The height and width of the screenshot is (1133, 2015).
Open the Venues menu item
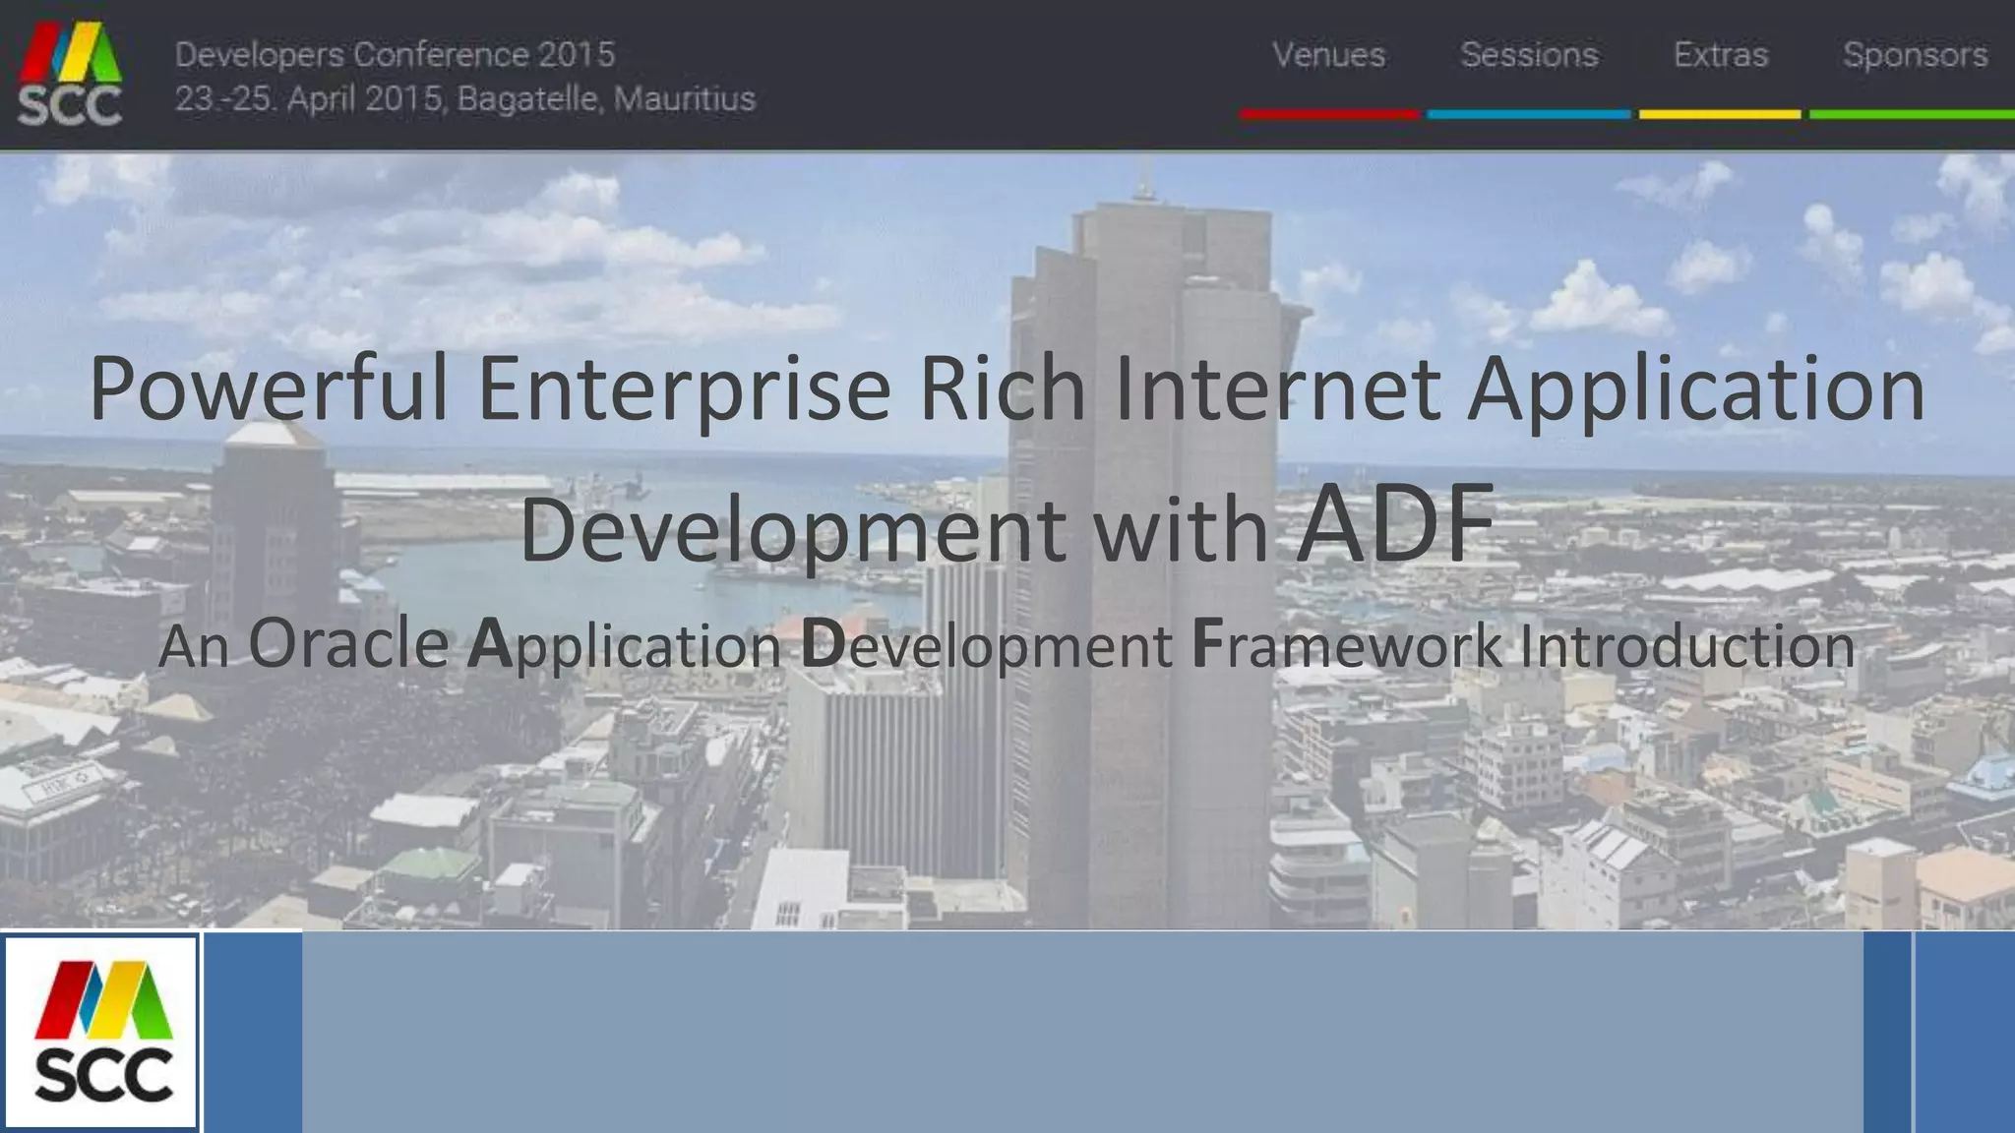(x=1328, y=55)
